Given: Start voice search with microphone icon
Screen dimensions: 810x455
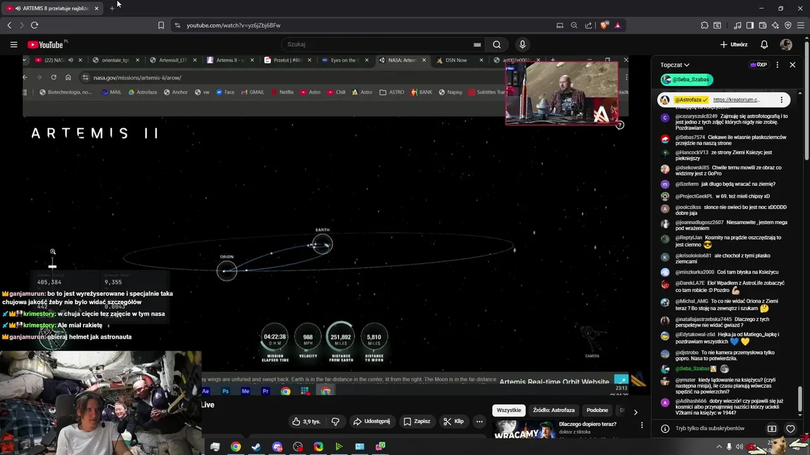Looking at the screenshot, I should [522, 45].
